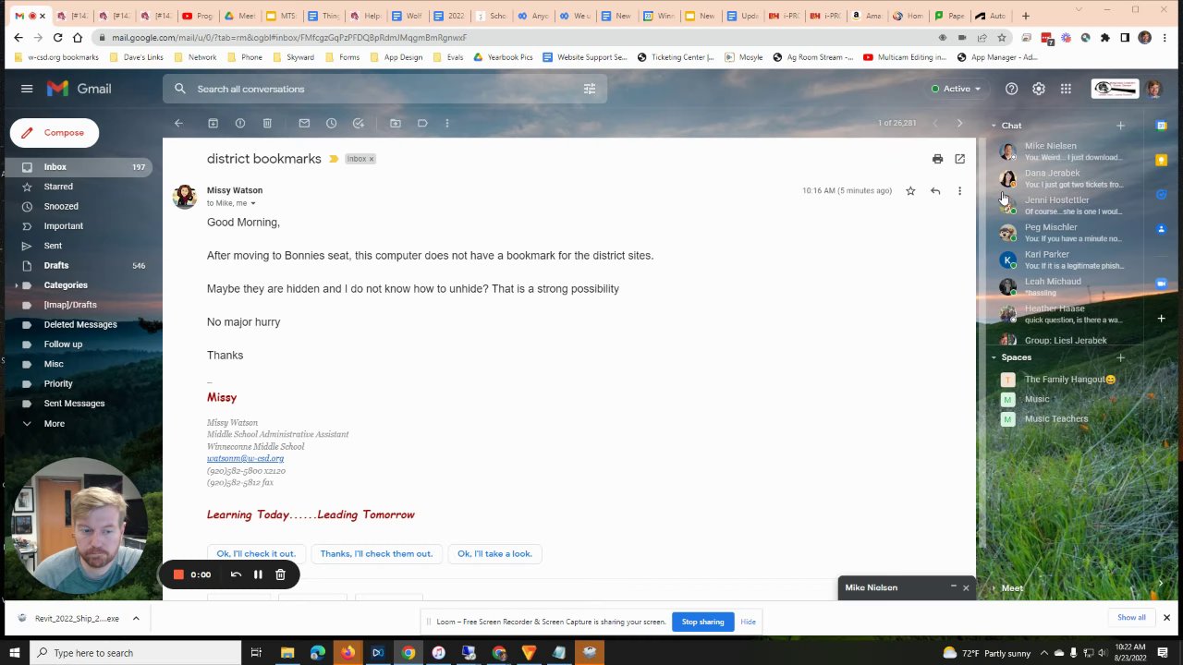The image size is (1183, 665).
Task: Collapse the Chat section
Action: tap(994, 126)
